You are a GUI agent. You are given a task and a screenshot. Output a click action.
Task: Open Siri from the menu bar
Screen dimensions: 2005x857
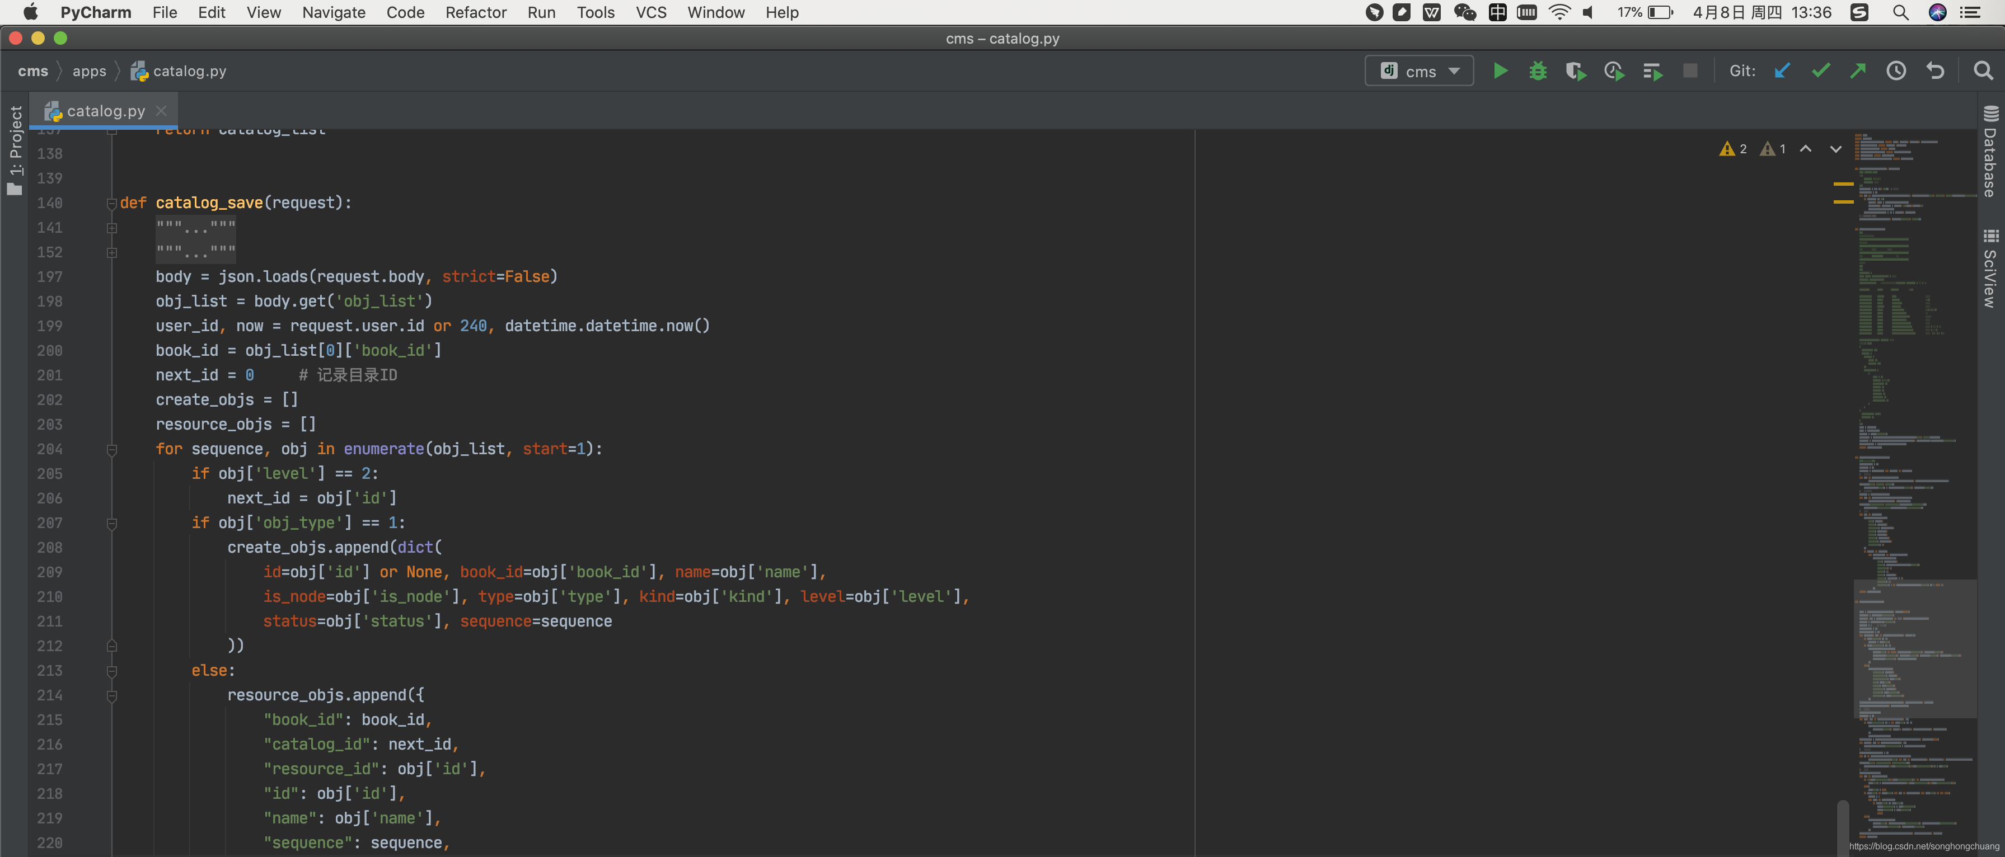coord(1938,12)
